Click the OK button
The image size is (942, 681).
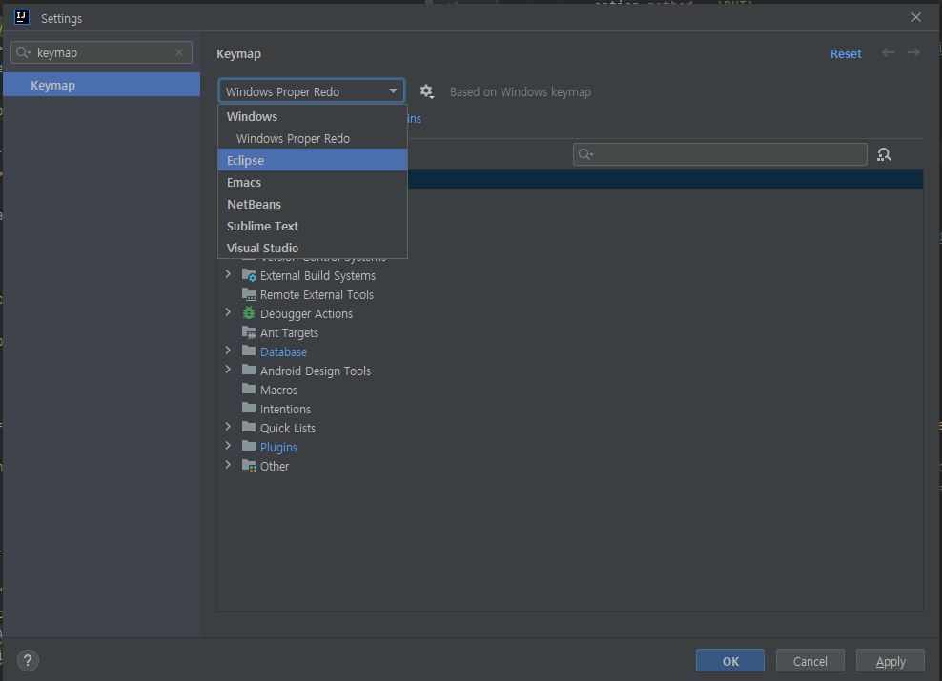[730, 661]
